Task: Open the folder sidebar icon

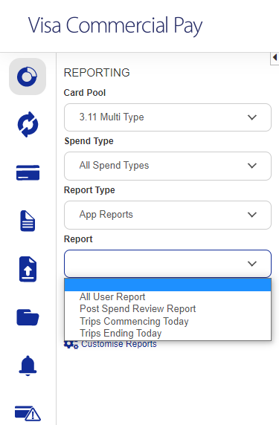Action: tap(28, 317)
